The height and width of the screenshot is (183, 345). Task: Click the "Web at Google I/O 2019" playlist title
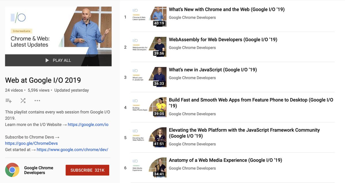[x=43, y=80]
